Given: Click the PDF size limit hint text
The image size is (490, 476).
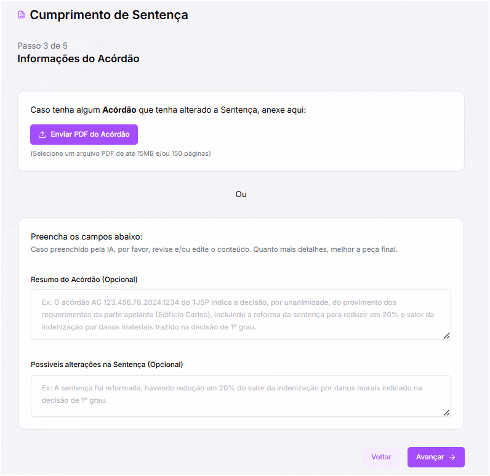Looking at the screenshot, I should pos(121,153).
